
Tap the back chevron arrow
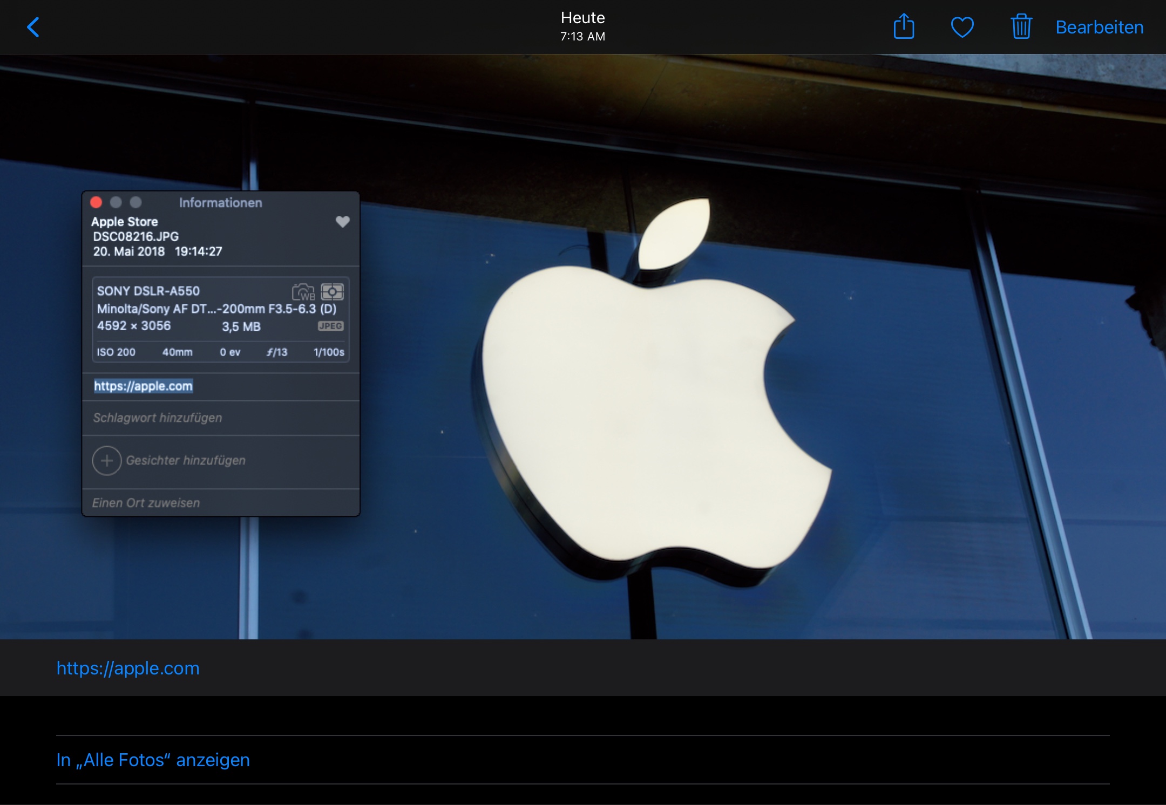coord(33,27)
